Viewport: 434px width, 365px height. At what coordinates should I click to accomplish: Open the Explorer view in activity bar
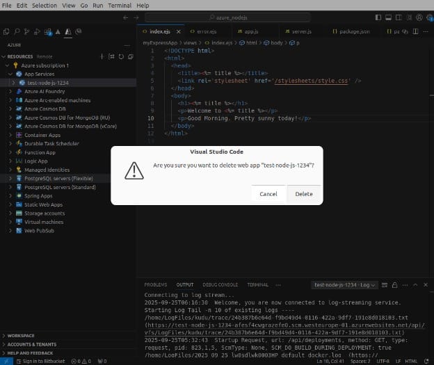[x=6, y=32]
